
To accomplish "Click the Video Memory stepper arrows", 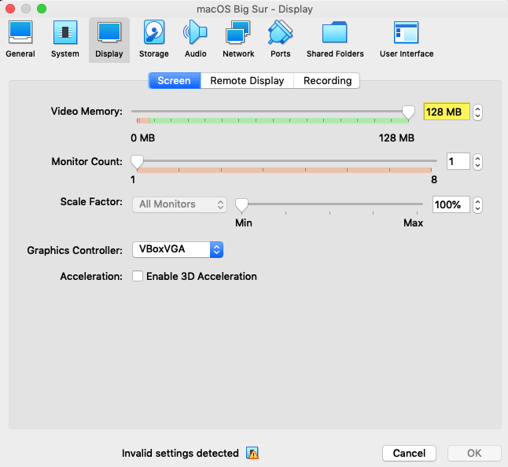I will pos(477,112).
